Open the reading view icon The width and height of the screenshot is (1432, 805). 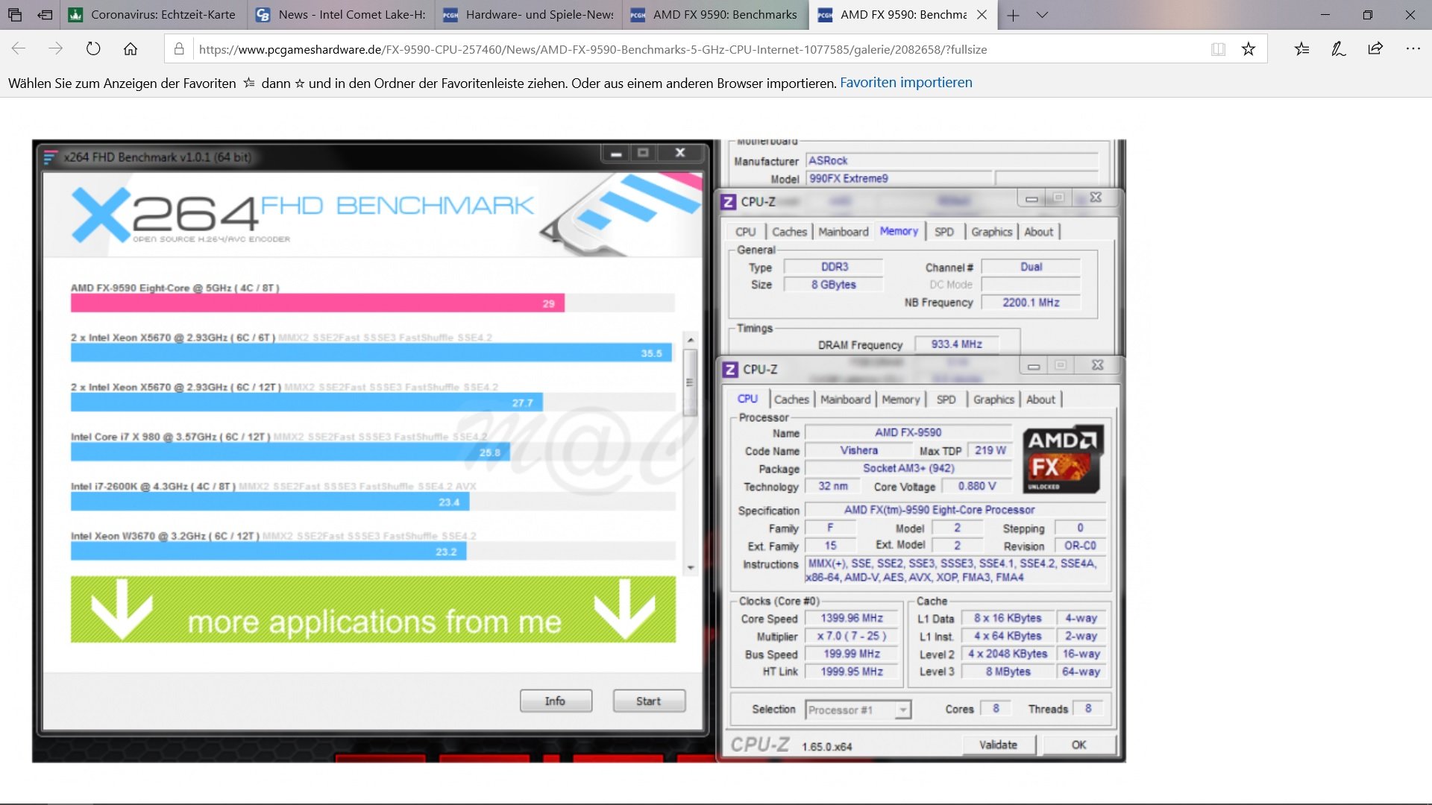click(x=1218, y=49)
